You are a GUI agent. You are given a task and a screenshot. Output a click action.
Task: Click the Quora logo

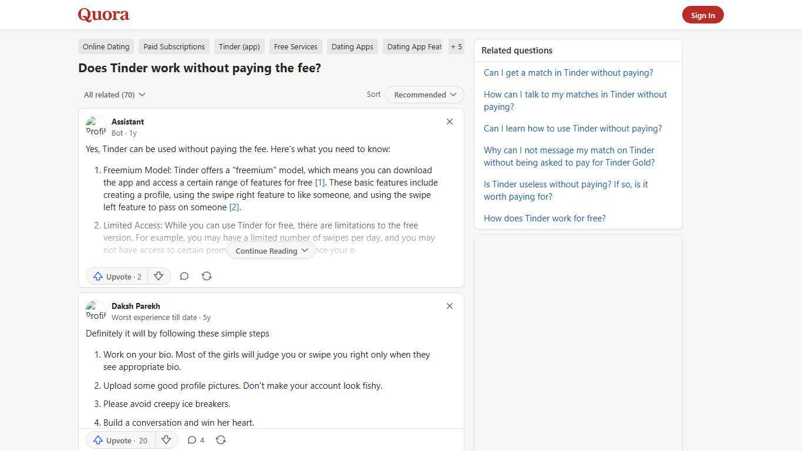pyautogui.click(x=103, y=14)
